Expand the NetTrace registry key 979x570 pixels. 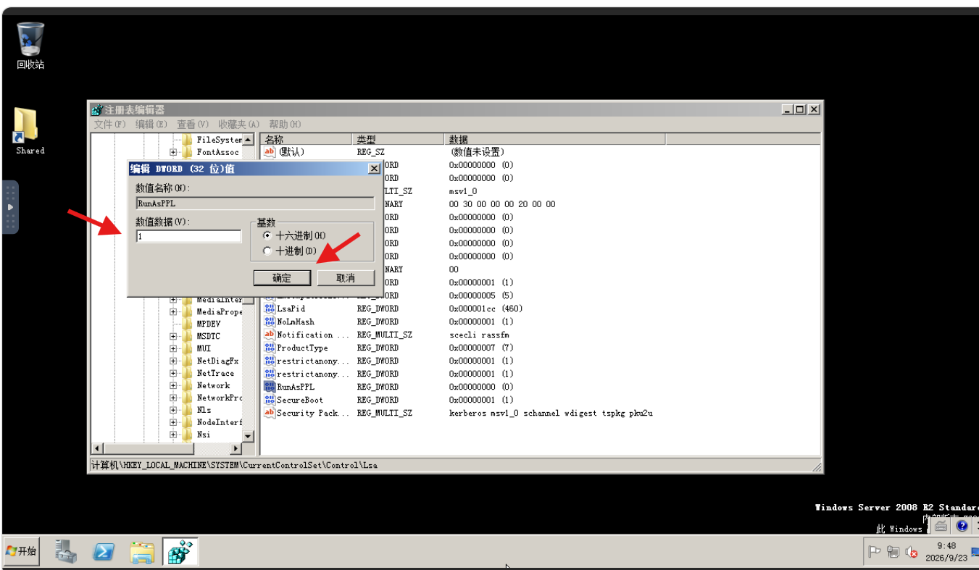click(173, 373)
